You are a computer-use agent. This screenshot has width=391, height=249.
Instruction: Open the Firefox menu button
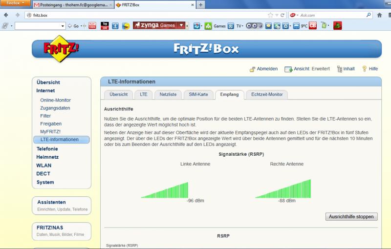(15, 3)
